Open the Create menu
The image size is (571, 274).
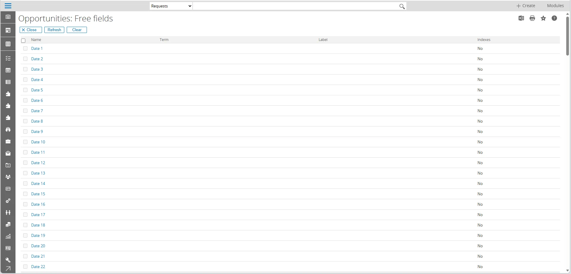click(x=525, y=6)
